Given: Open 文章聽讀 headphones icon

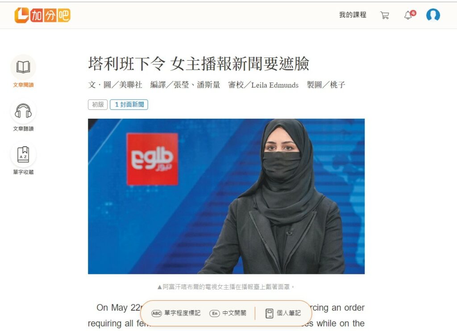Looking at the screenshot, I should tap(23, 111).
